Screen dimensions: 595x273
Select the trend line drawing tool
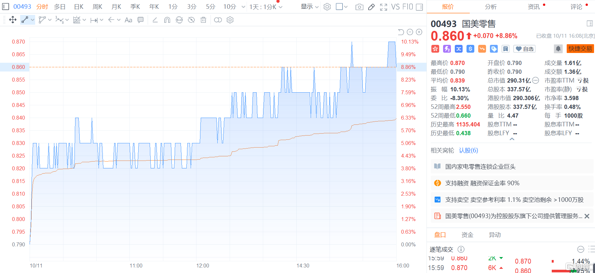[25, 20]
